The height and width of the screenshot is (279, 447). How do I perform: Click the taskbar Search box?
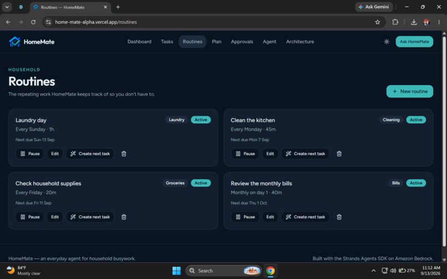coord(223,271)
